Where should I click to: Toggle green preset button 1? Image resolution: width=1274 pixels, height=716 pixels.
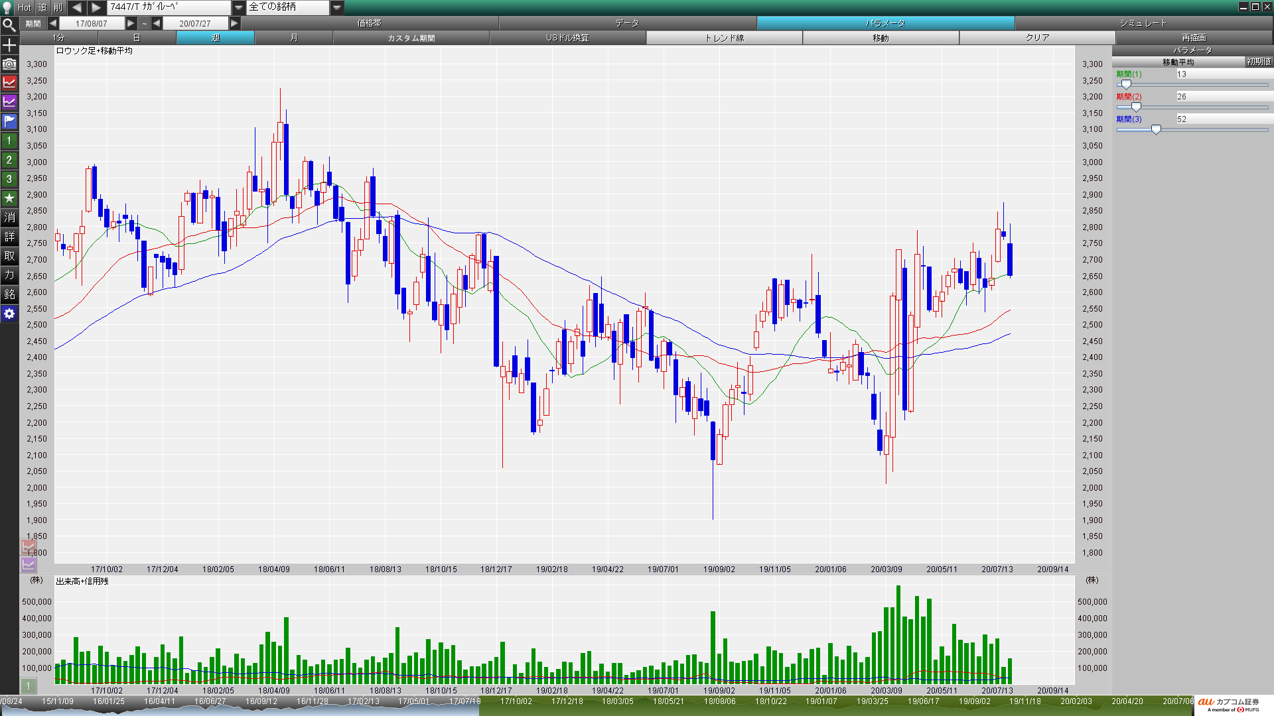(x=9, y=141)
